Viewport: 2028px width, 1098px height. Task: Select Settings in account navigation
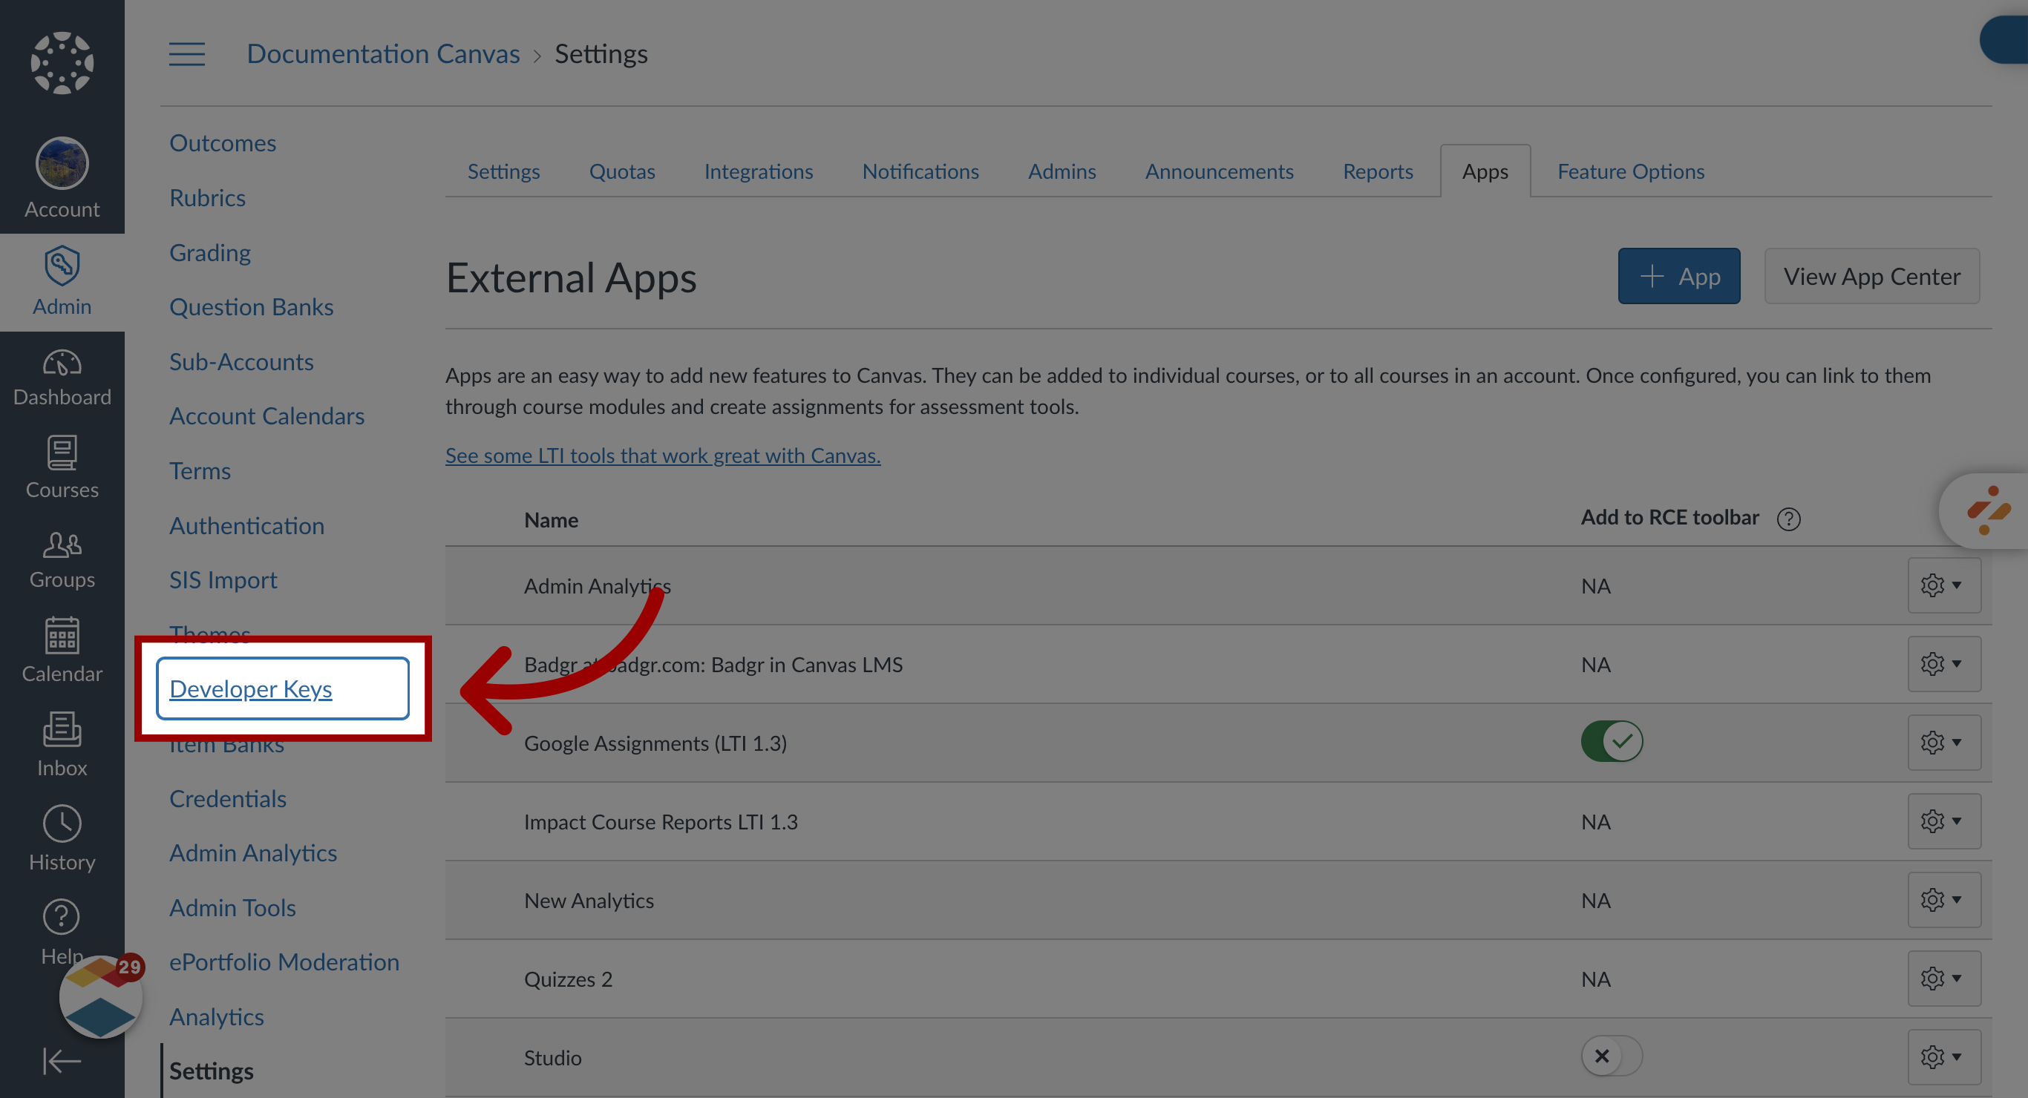tap(211, 1071)
